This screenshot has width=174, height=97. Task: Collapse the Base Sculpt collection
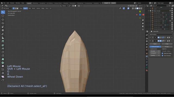click(148, 11)
